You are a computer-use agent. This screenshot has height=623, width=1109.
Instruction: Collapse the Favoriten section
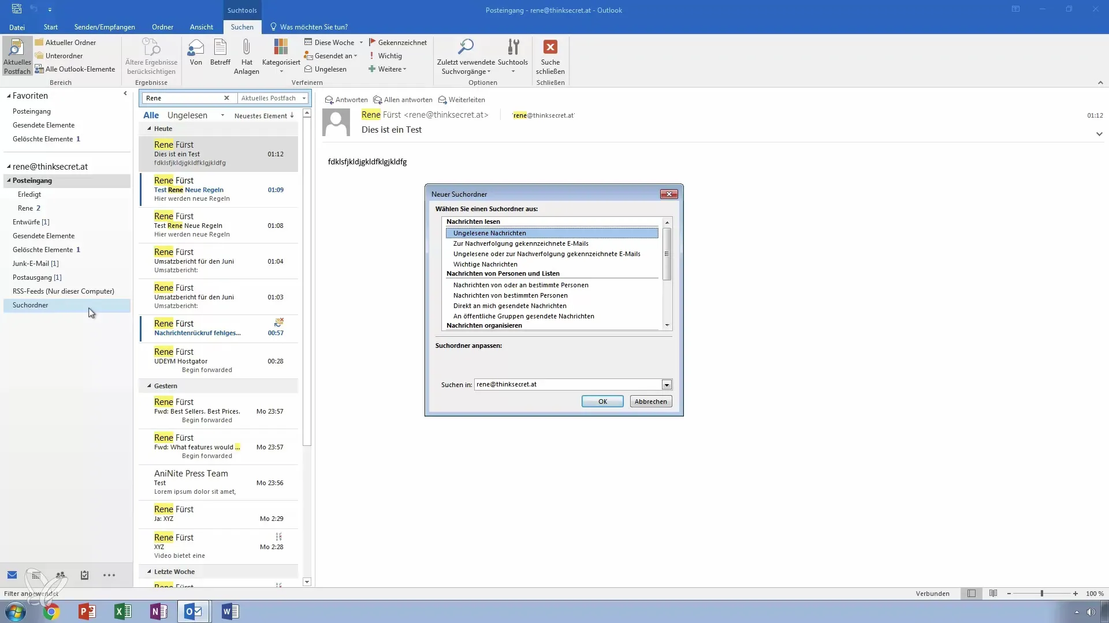9,96
